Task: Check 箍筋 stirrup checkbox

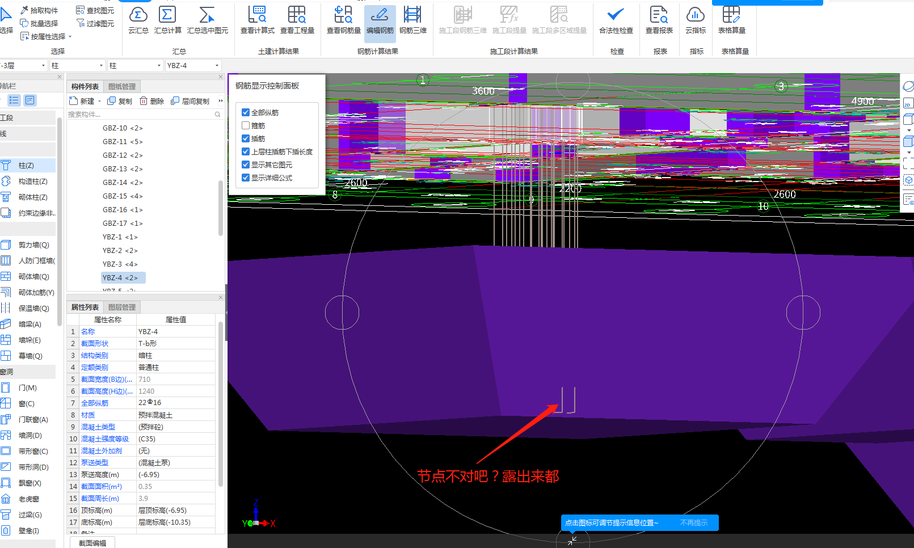Action: [x=246, y=125]
